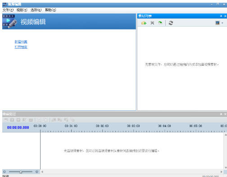227x177 pixels.
Task: Click the open project link
Action: pos(21,47)
